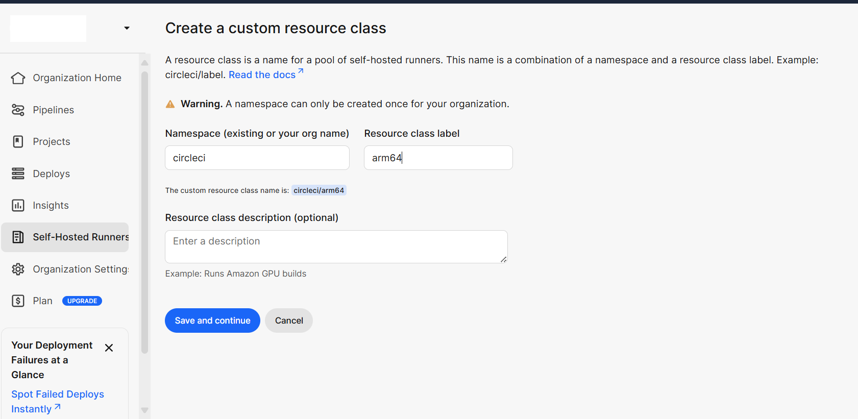Cancel creating the resource class

[x=289, y=321]
